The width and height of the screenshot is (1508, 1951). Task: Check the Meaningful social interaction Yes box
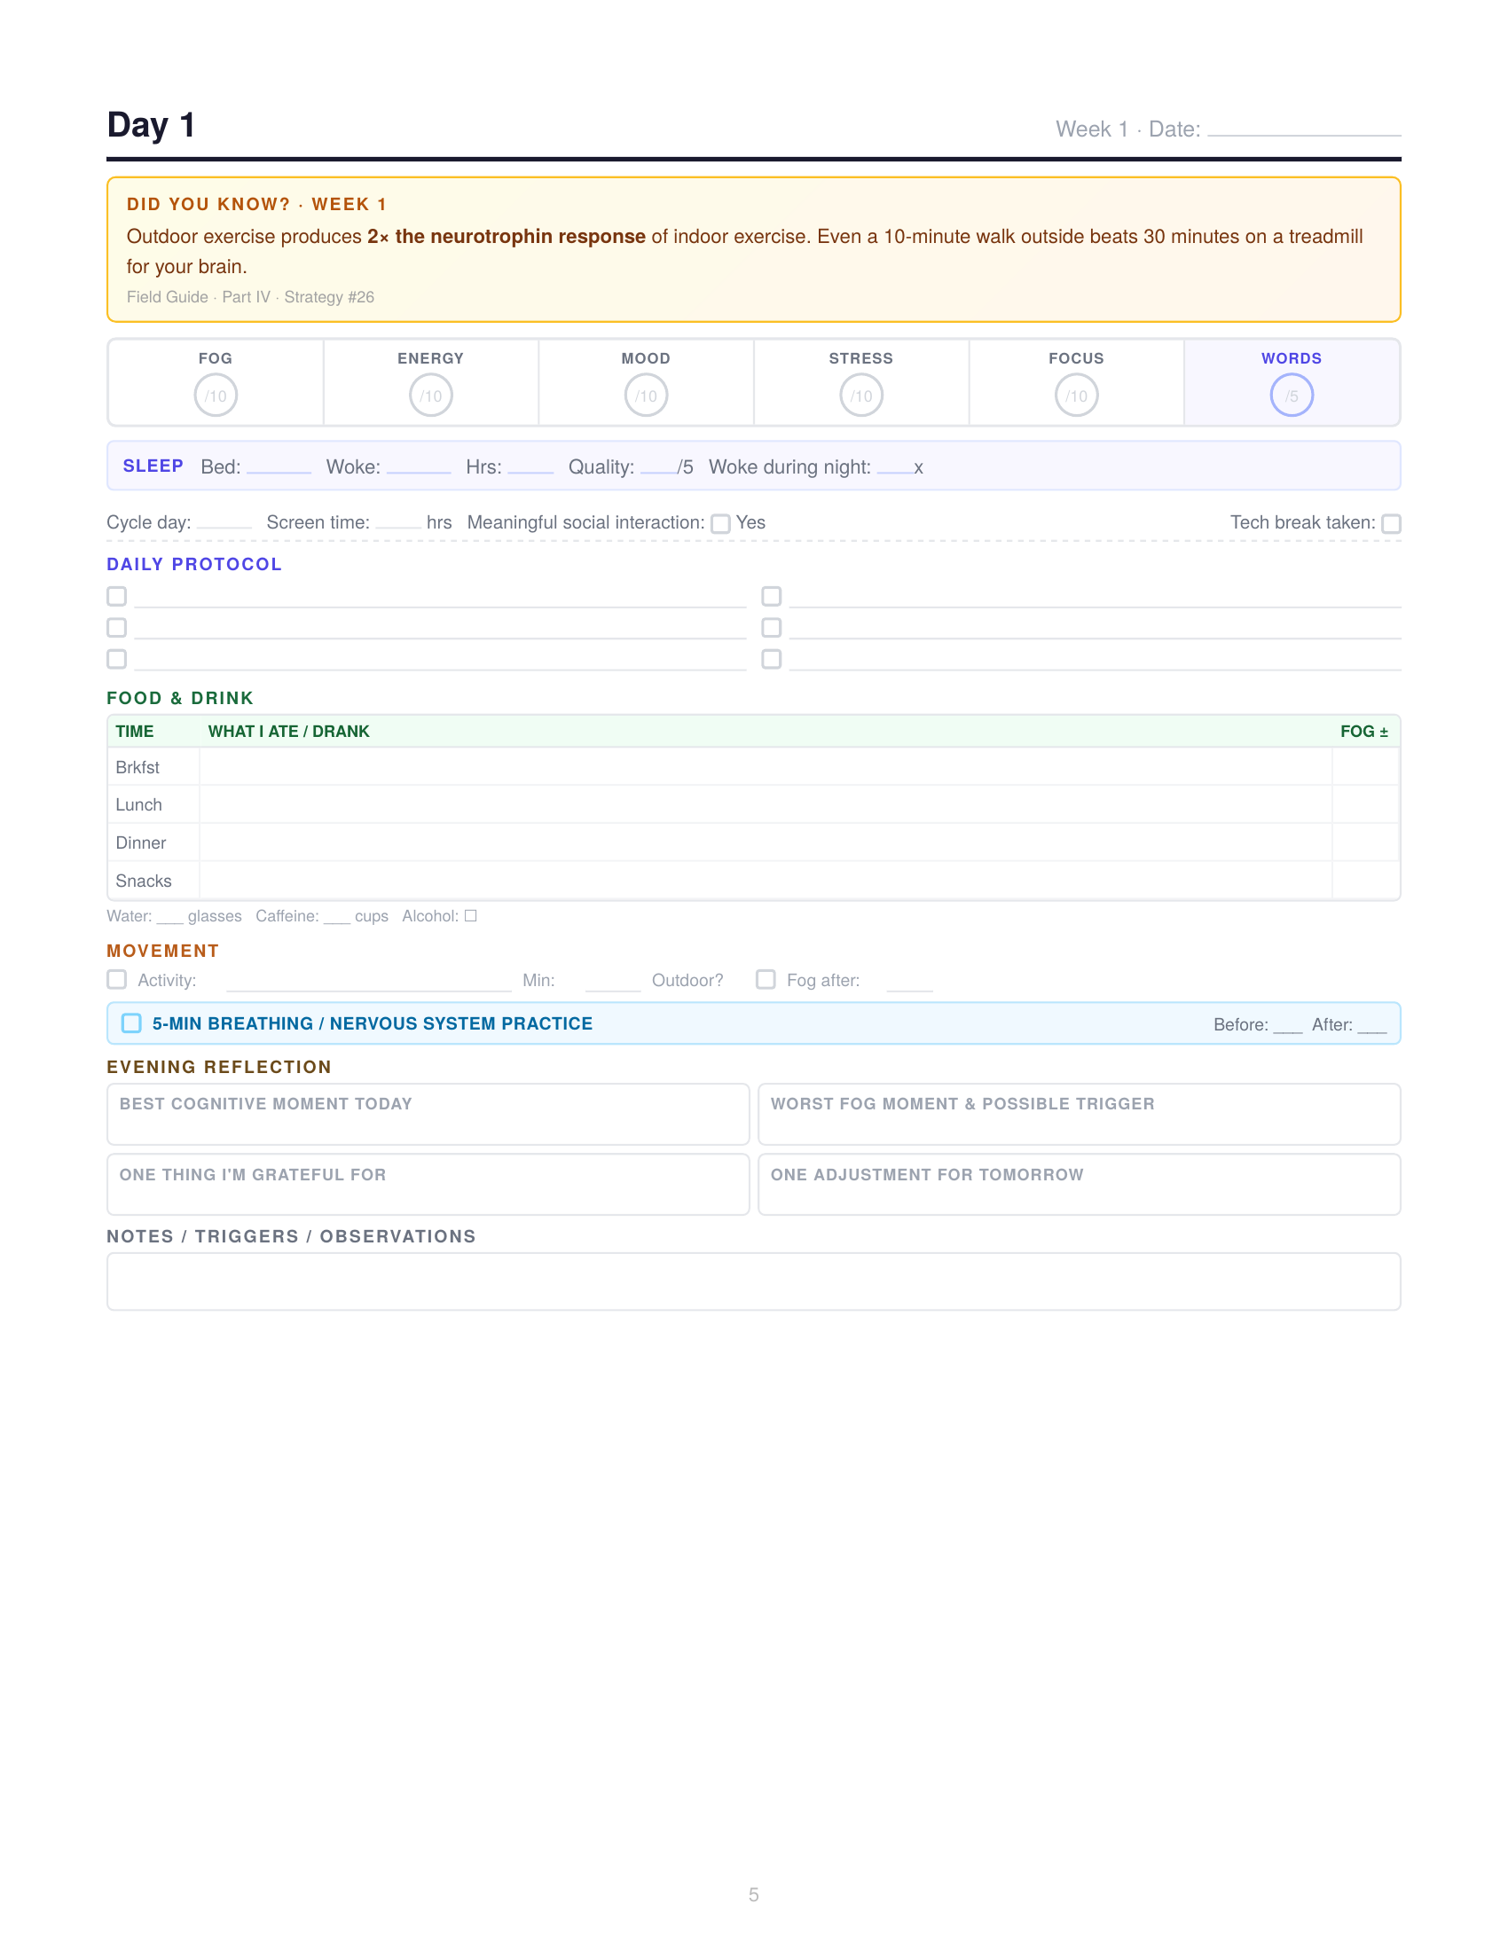pyautogui.click(x=720, y=524)
